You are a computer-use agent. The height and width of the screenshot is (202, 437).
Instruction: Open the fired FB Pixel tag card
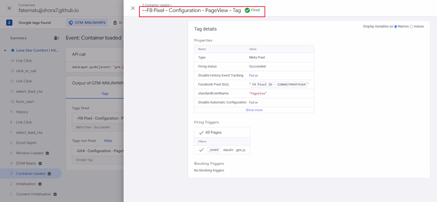point(98,122)
